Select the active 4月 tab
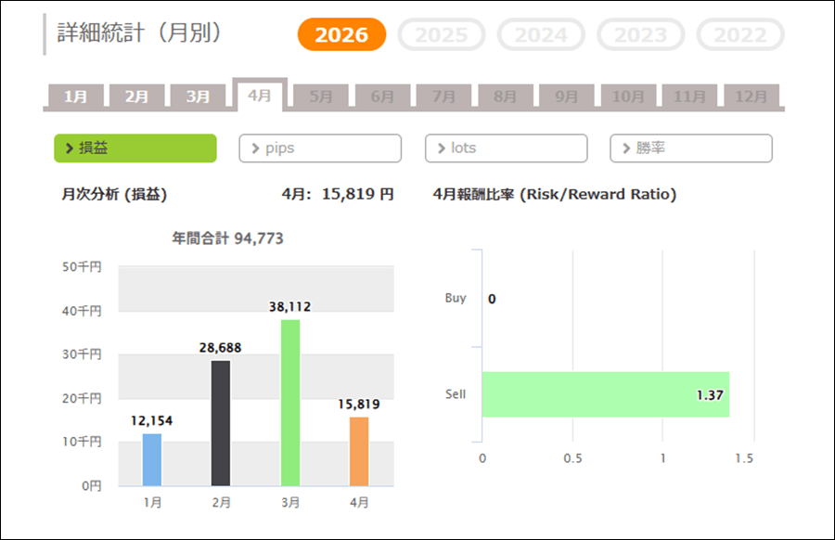Screen dimensions: 835x540 pos(260,95)
